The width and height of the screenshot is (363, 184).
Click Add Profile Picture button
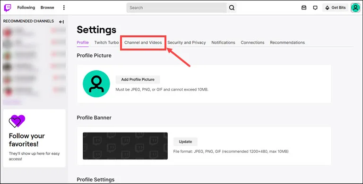(x=138, y=80)
